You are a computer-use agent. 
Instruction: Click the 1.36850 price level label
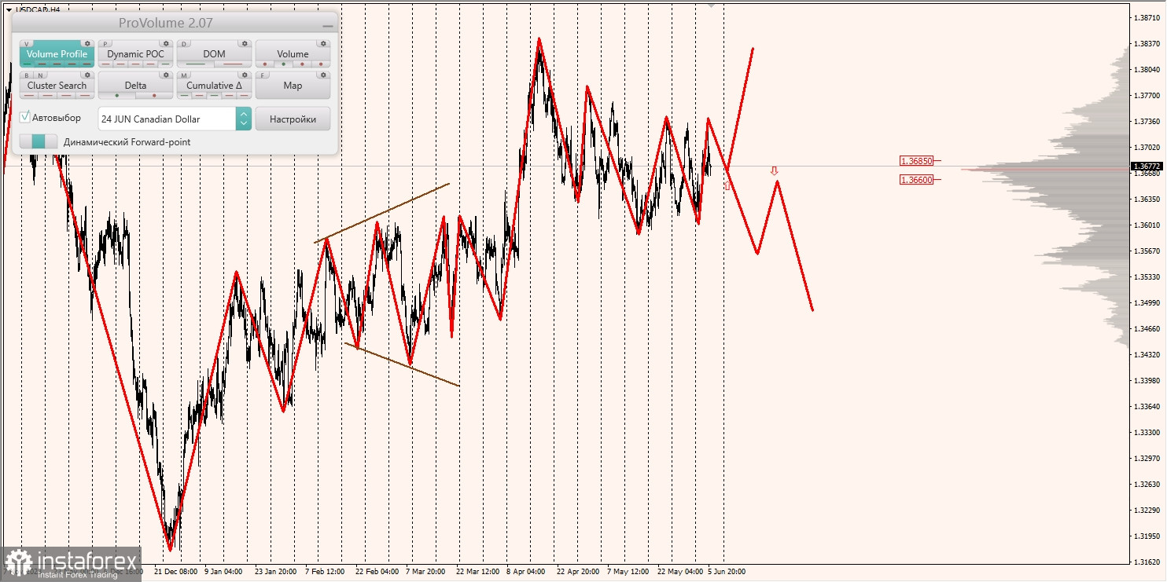(916, 160)
